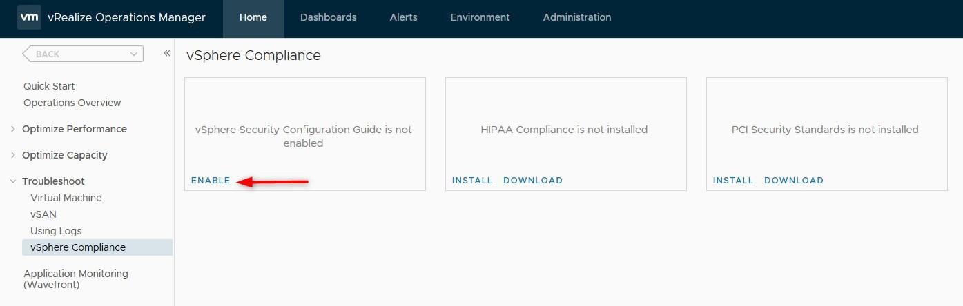
Task: Click INSTALL for HIPAA Compliance
Action: coord(472,181)
